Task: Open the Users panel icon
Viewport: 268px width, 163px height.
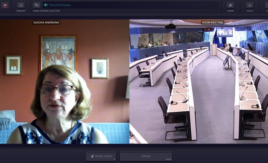Action: tap(230, 5)
